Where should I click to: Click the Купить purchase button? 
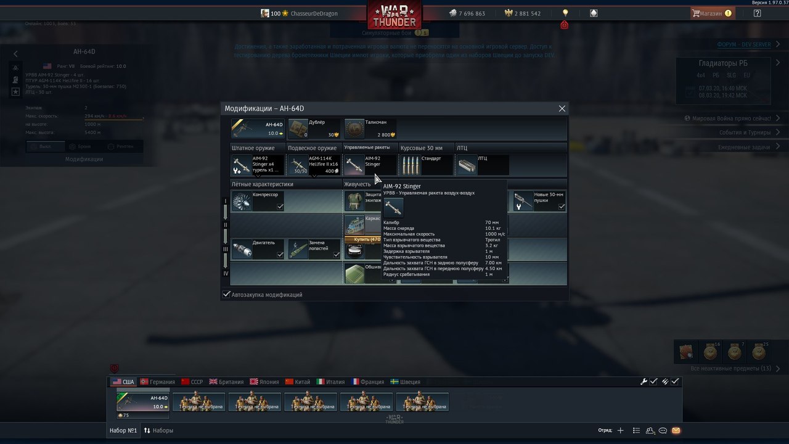(x=363, y=239)
